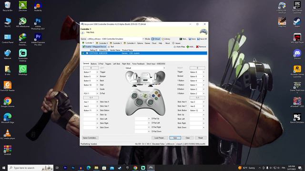Switch to Controller 2 tab

pyautogui.click(x=102, y=43)
